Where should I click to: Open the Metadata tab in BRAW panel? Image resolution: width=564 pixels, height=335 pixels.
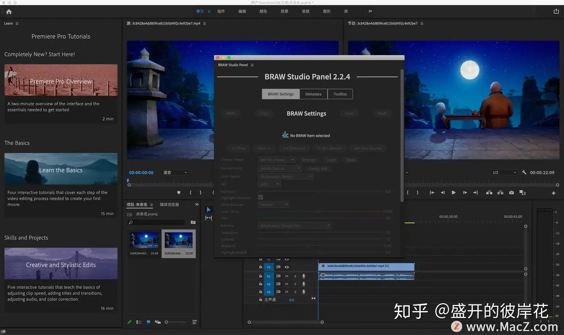pyautogui.click(x=313, y=94)
